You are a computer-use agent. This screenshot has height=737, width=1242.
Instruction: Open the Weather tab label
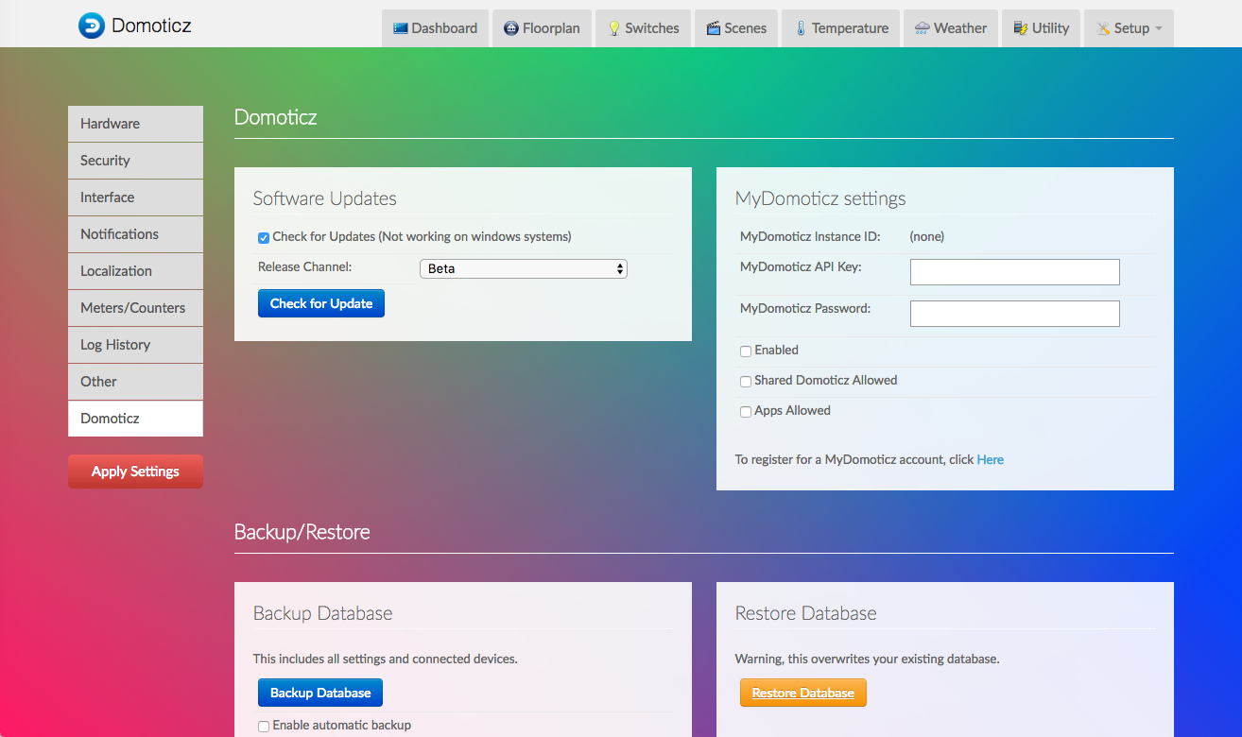click(960, 28)
